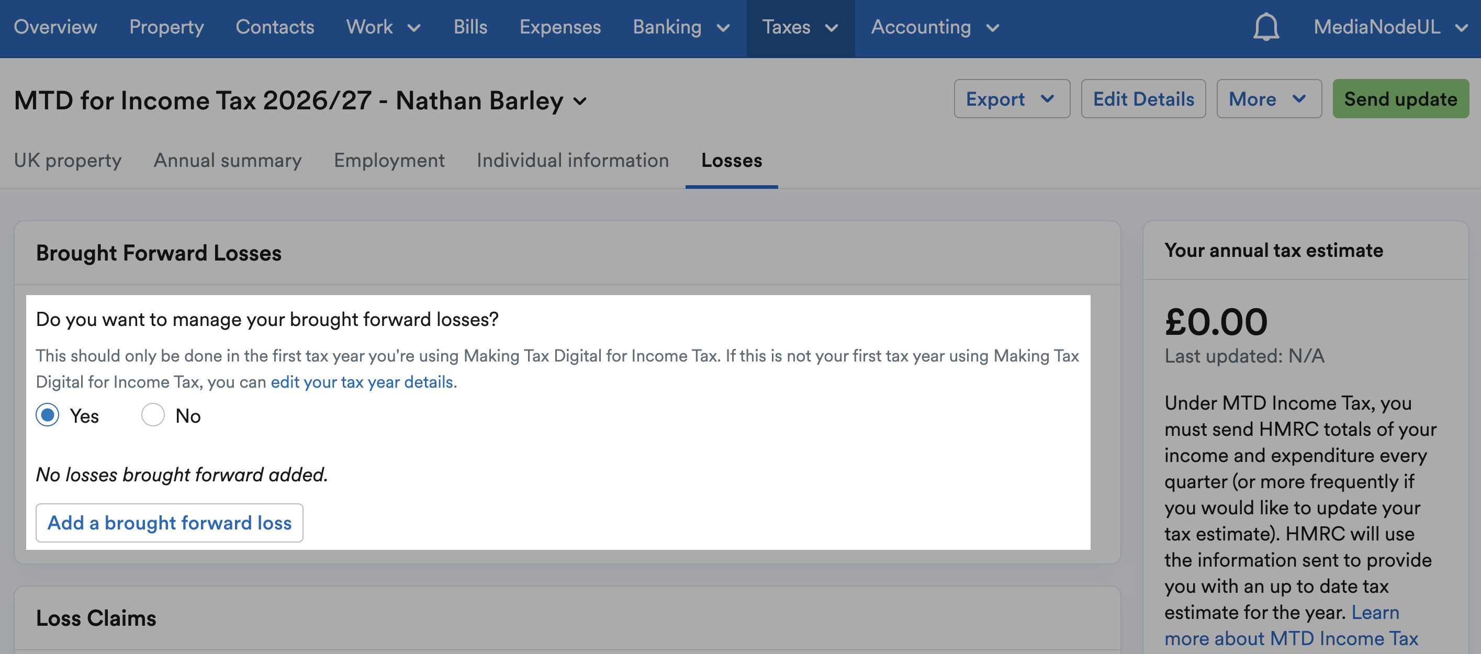
Task: Click Your annual tax estimate heading
Action: tap(1273, 251)
